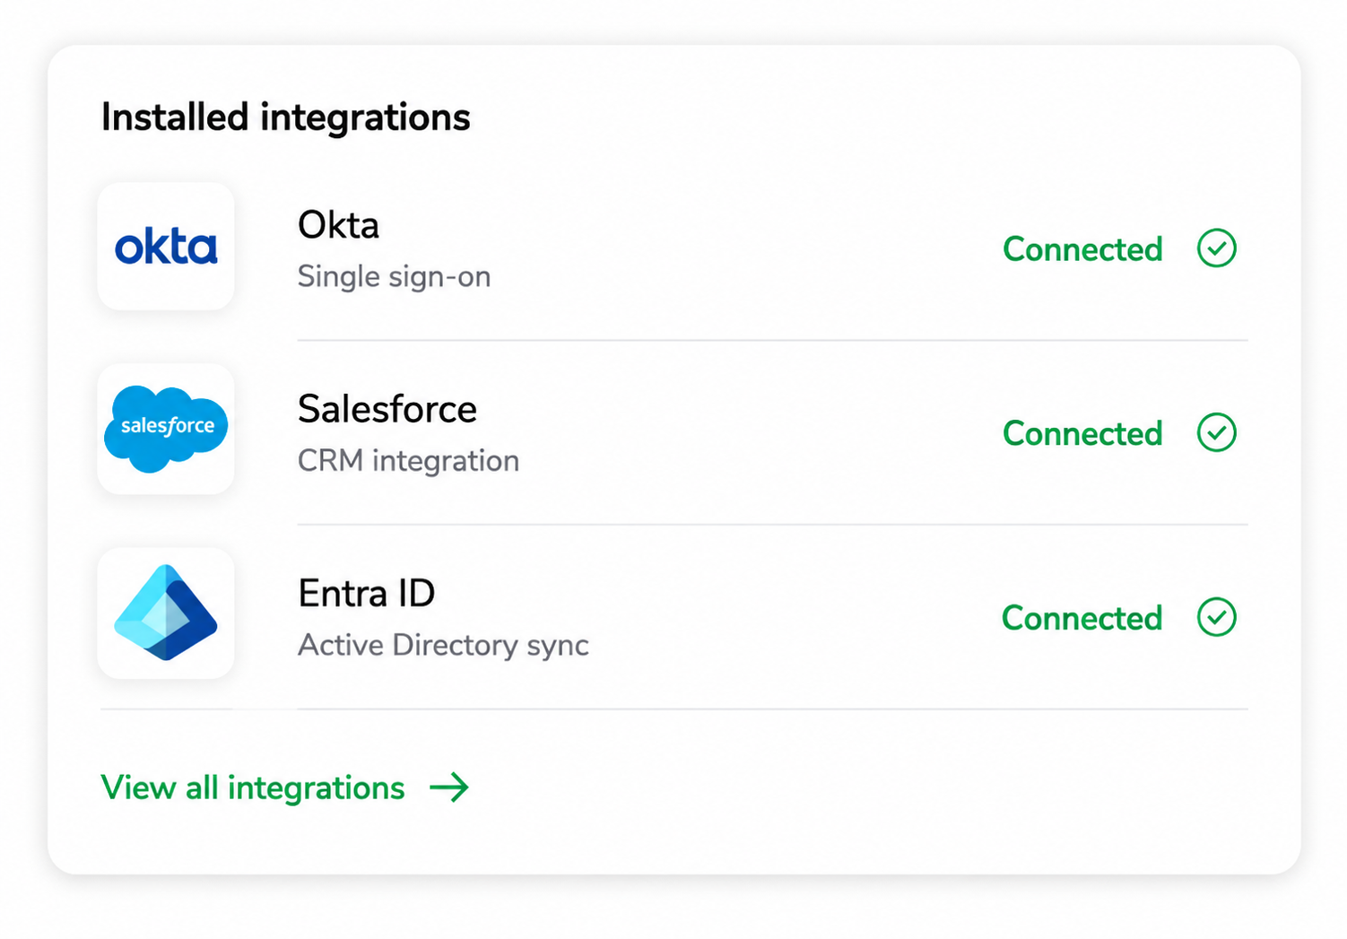1347x939 pixels.
Task: Click the CRM integration description text
Action: 408,461
